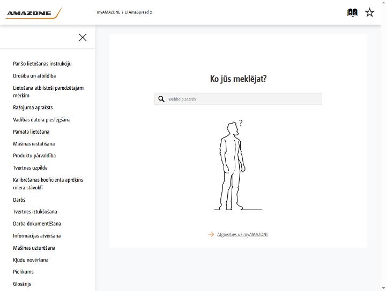386x291 pixels.
Task: Go to Mašīnas uzturēšana
Action: pyautogui.click(x=34, y=248)
